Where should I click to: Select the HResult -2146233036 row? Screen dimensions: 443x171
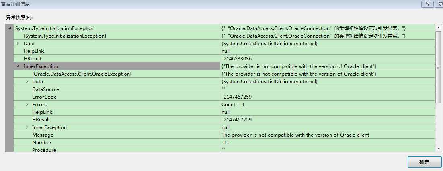point(224,58)
